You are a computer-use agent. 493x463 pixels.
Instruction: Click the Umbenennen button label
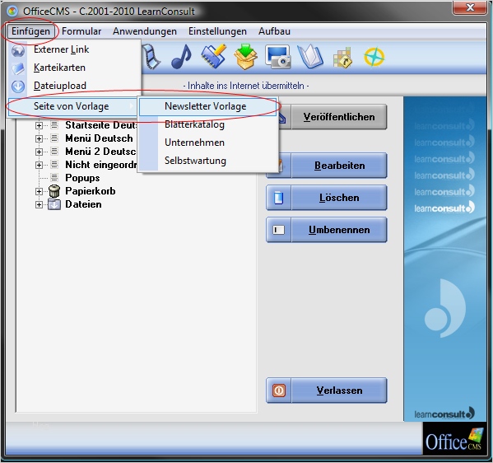pos(339,230)
